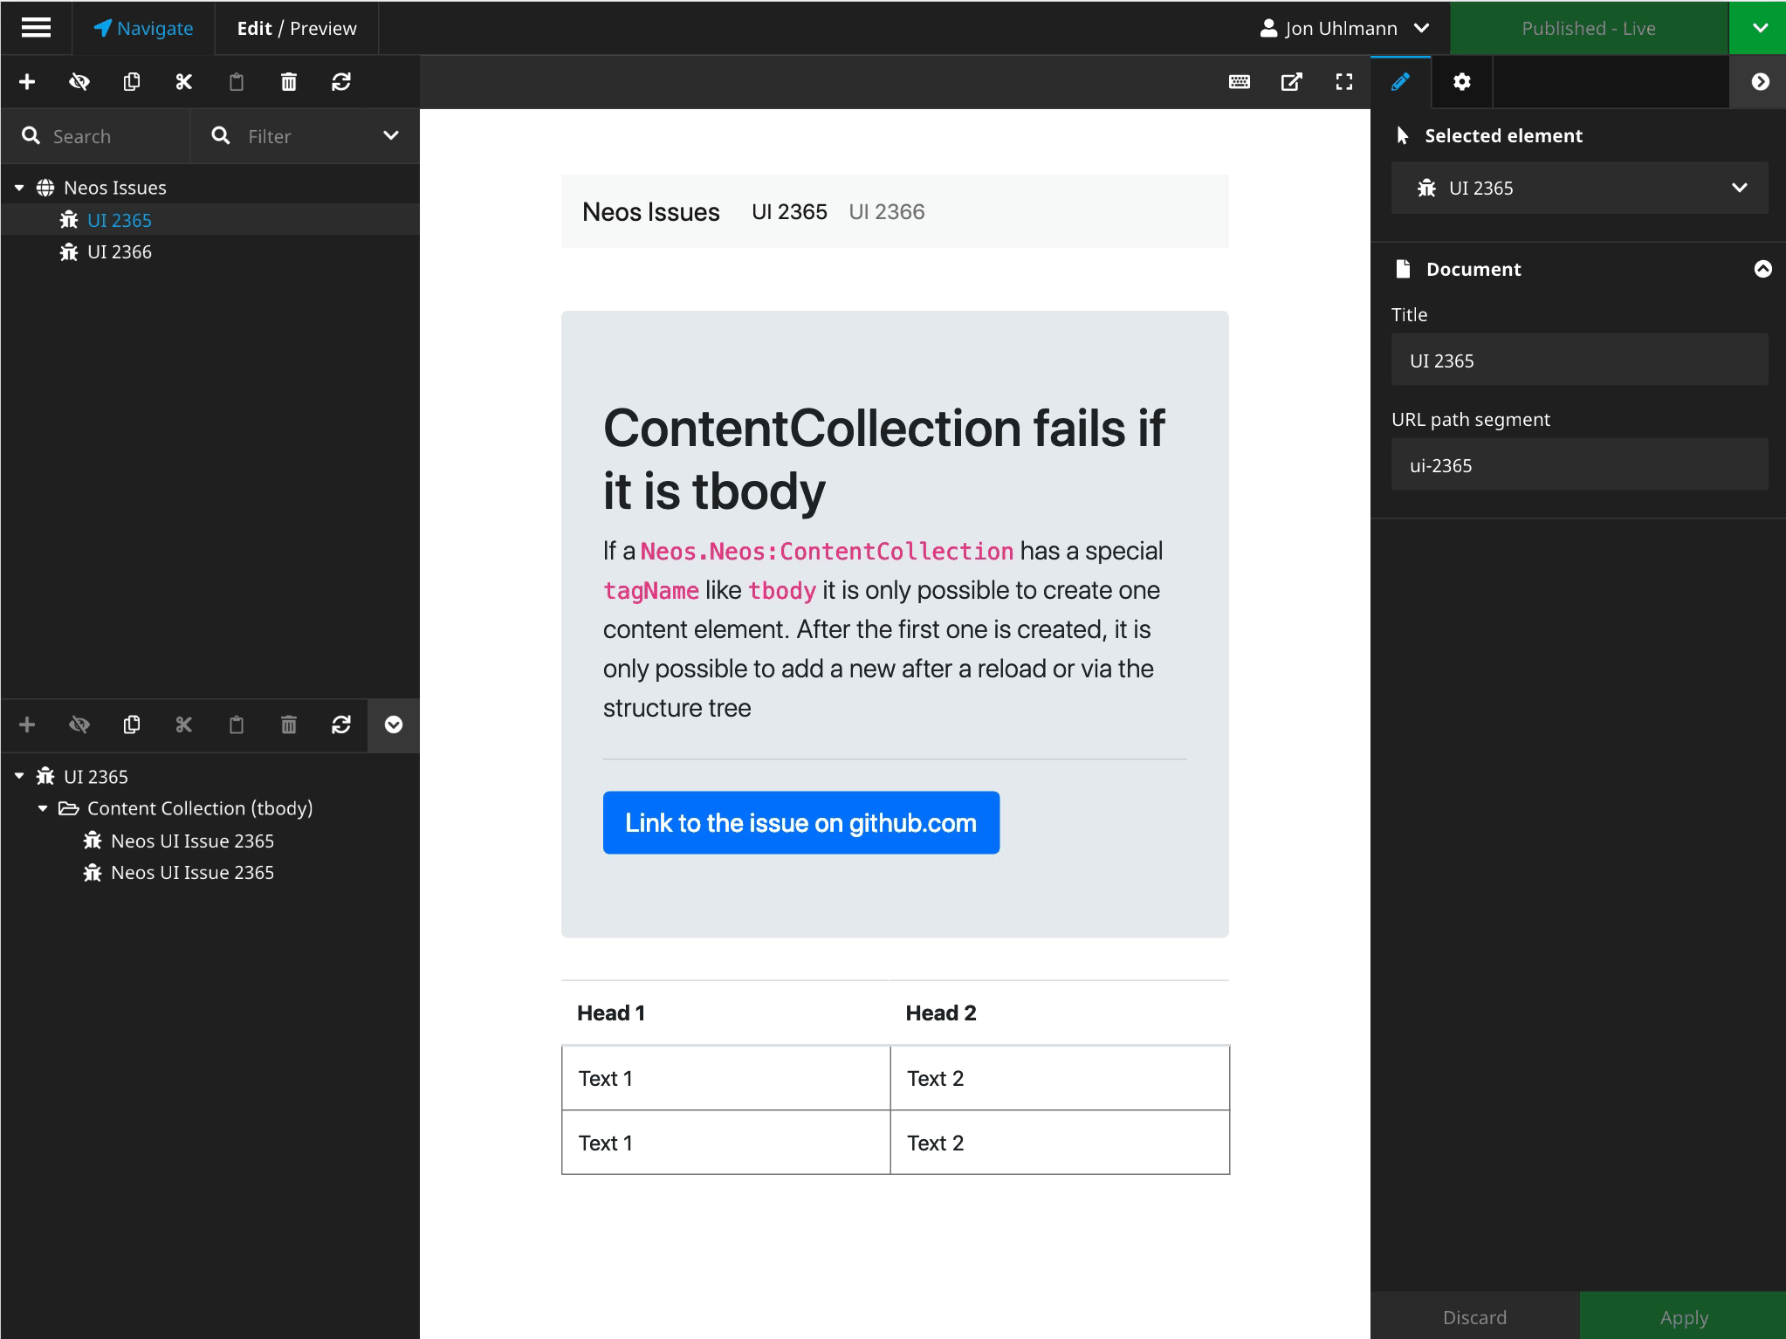Show keyboard shortcuts icon
The image size is (1786, 1339).
coord(1240,82)
